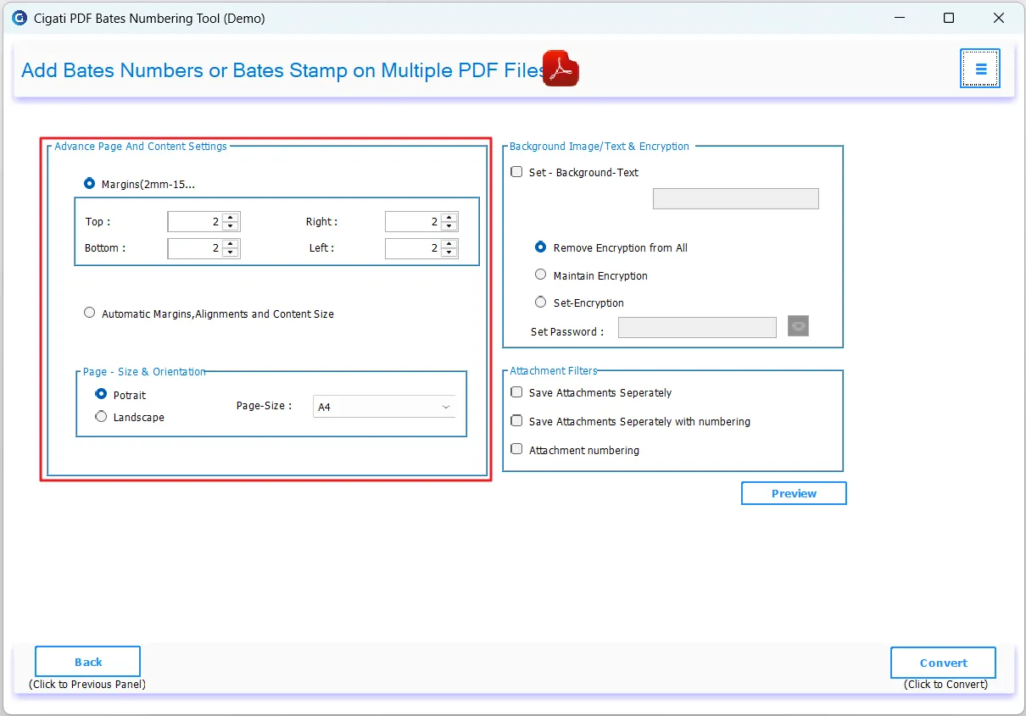
Task: Toggle password visibility with the eye icon
Action: click(798, 325)
